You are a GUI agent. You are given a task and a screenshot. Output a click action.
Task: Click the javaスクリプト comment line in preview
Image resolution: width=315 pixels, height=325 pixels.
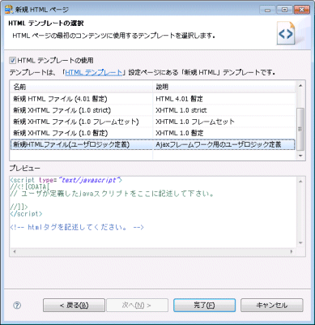tap(112, 194)
